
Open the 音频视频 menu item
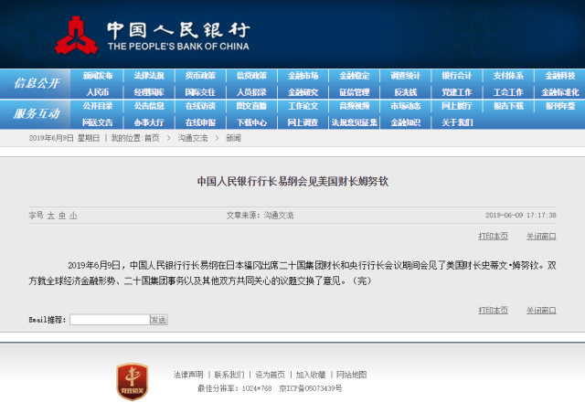354,106
